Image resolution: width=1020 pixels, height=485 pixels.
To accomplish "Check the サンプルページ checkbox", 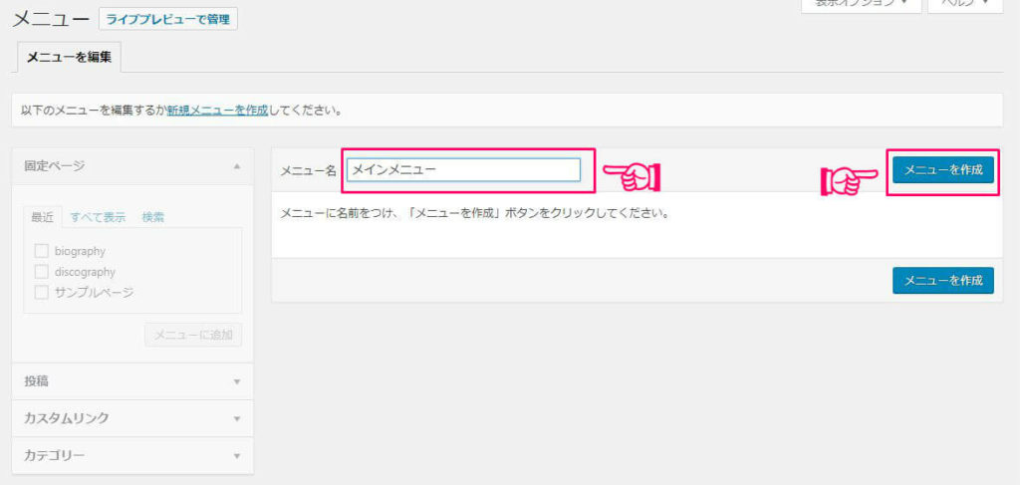I will pos(42,293).
